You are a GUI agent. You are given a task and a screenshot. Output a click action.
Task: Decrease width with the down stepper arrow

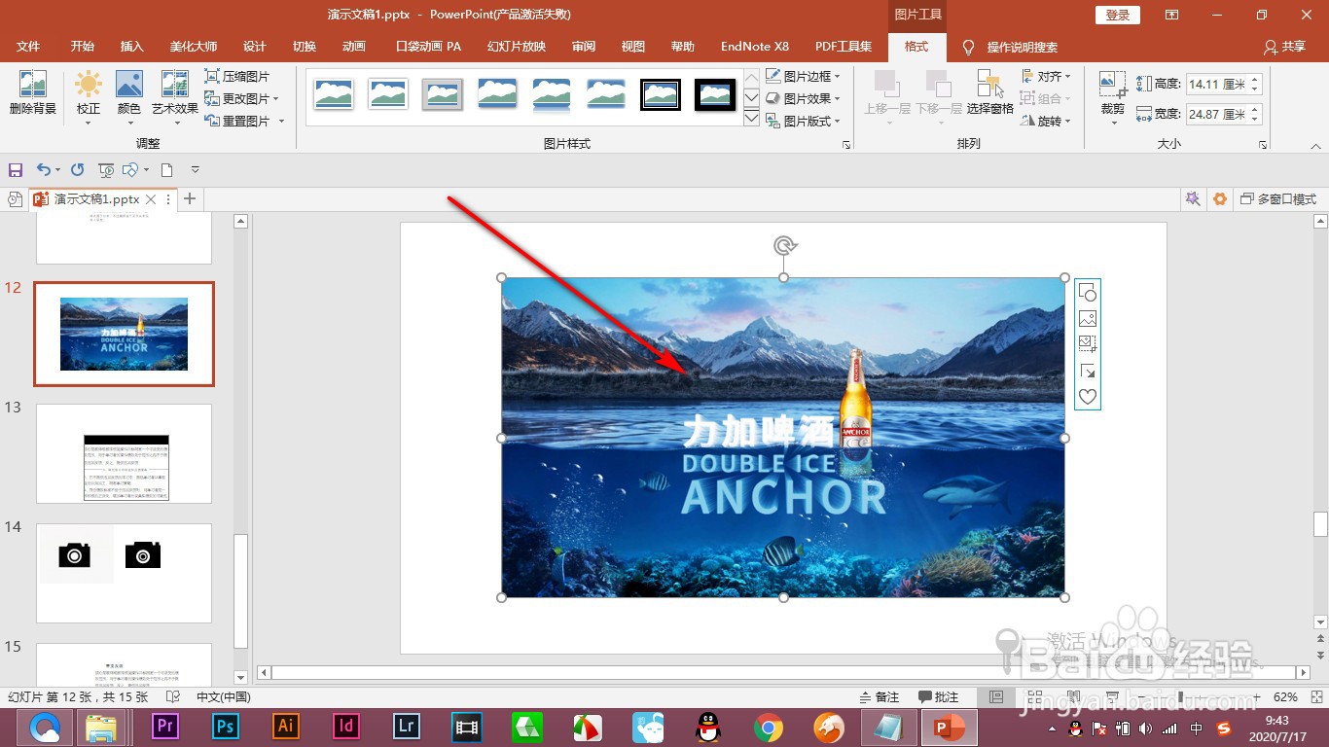[1255, 120]
